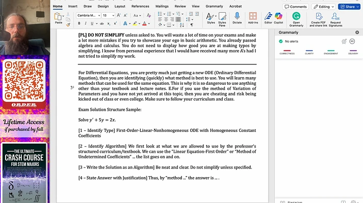Apply the yellow text highlight color

click(x=135, y=23)
